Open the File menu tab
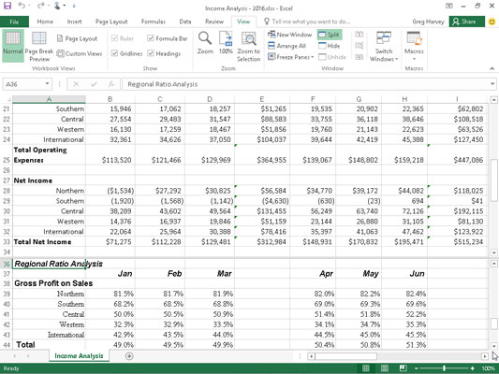The image size is (499, 374). pos(14,22)
